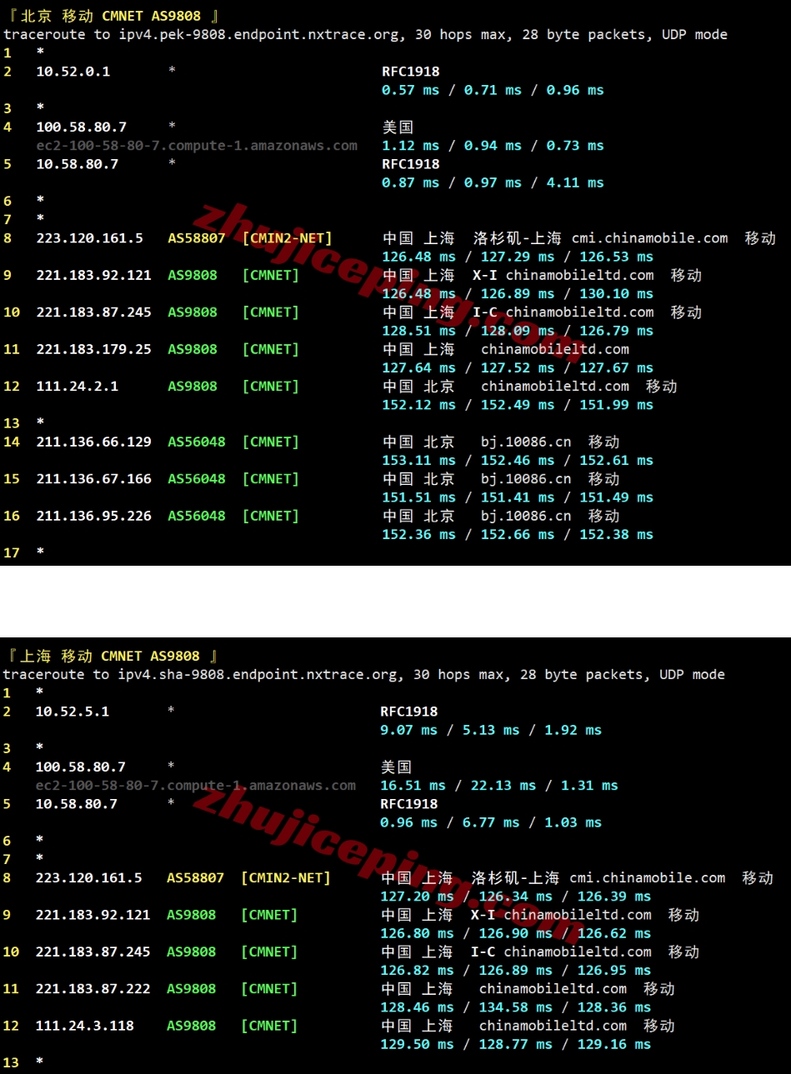Click latency value 127.20 ms
791x1074 pixels.
point(417,897)
